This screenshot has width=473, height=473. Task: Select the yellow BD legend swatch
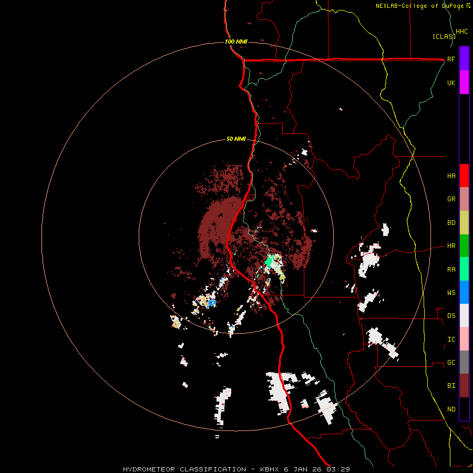[x=464, y=223]
